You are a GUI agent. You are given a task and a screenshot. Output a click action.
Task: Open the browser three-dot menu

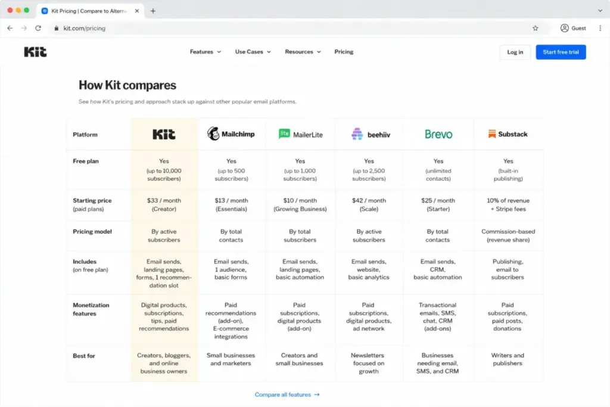point(600,28)
